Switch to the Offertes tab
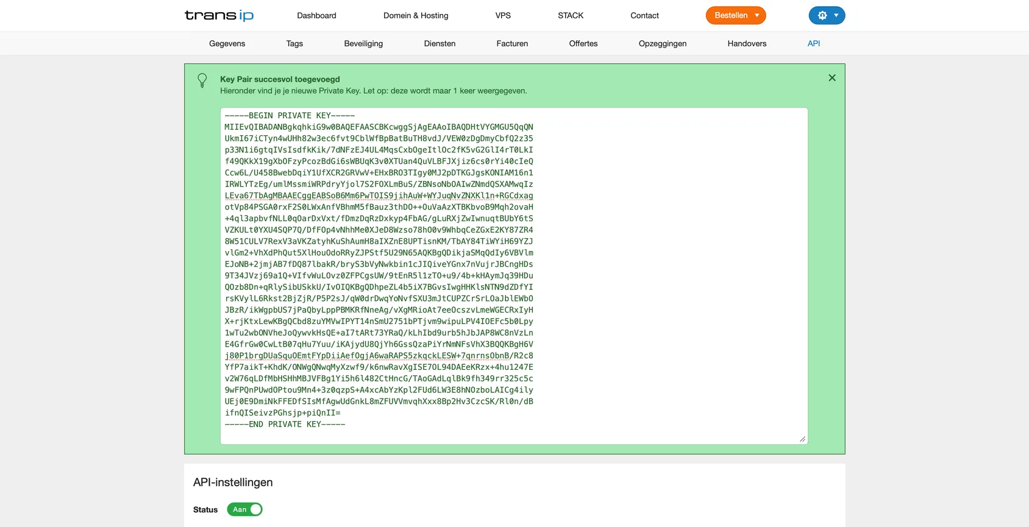1029x527 pixels. point(583,44)
